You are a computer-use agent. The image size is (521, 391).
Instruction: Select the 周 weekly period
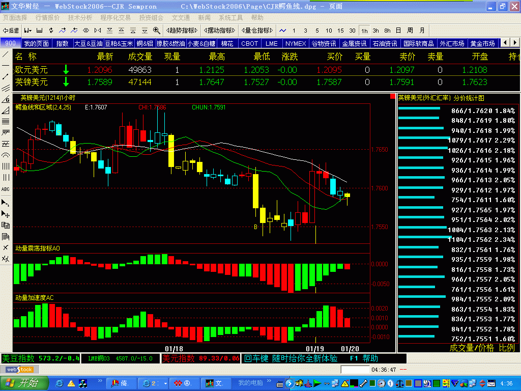pos(410,31)
